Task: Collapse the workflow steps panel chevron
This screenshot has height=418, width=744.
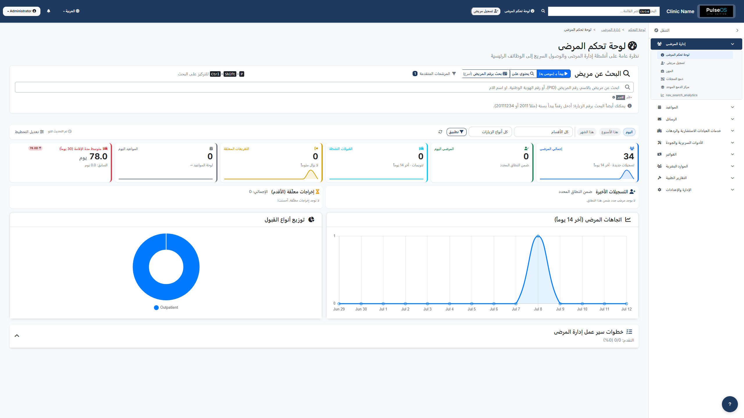Action: point(17,336)
